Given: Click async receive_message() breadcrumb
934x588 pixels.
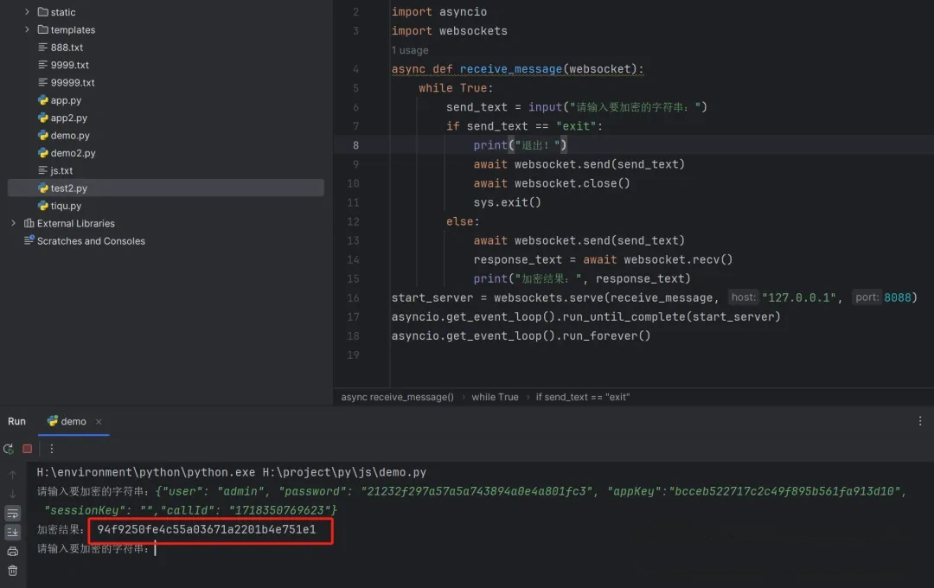Looking at the screenshot, I should pyautogui.click(x=397, y=397).
